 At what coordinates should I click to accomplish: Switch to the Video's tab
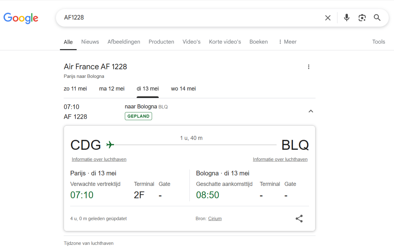[x=192, y=42]
